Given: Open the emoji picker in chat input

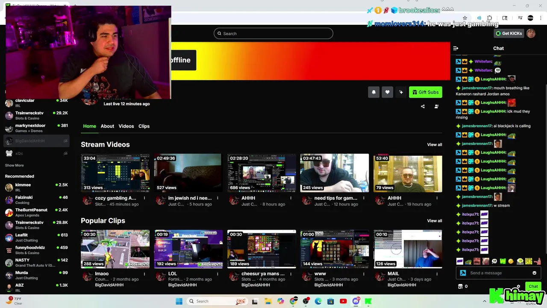Looking at the screenshot, I should click(534, 273).
